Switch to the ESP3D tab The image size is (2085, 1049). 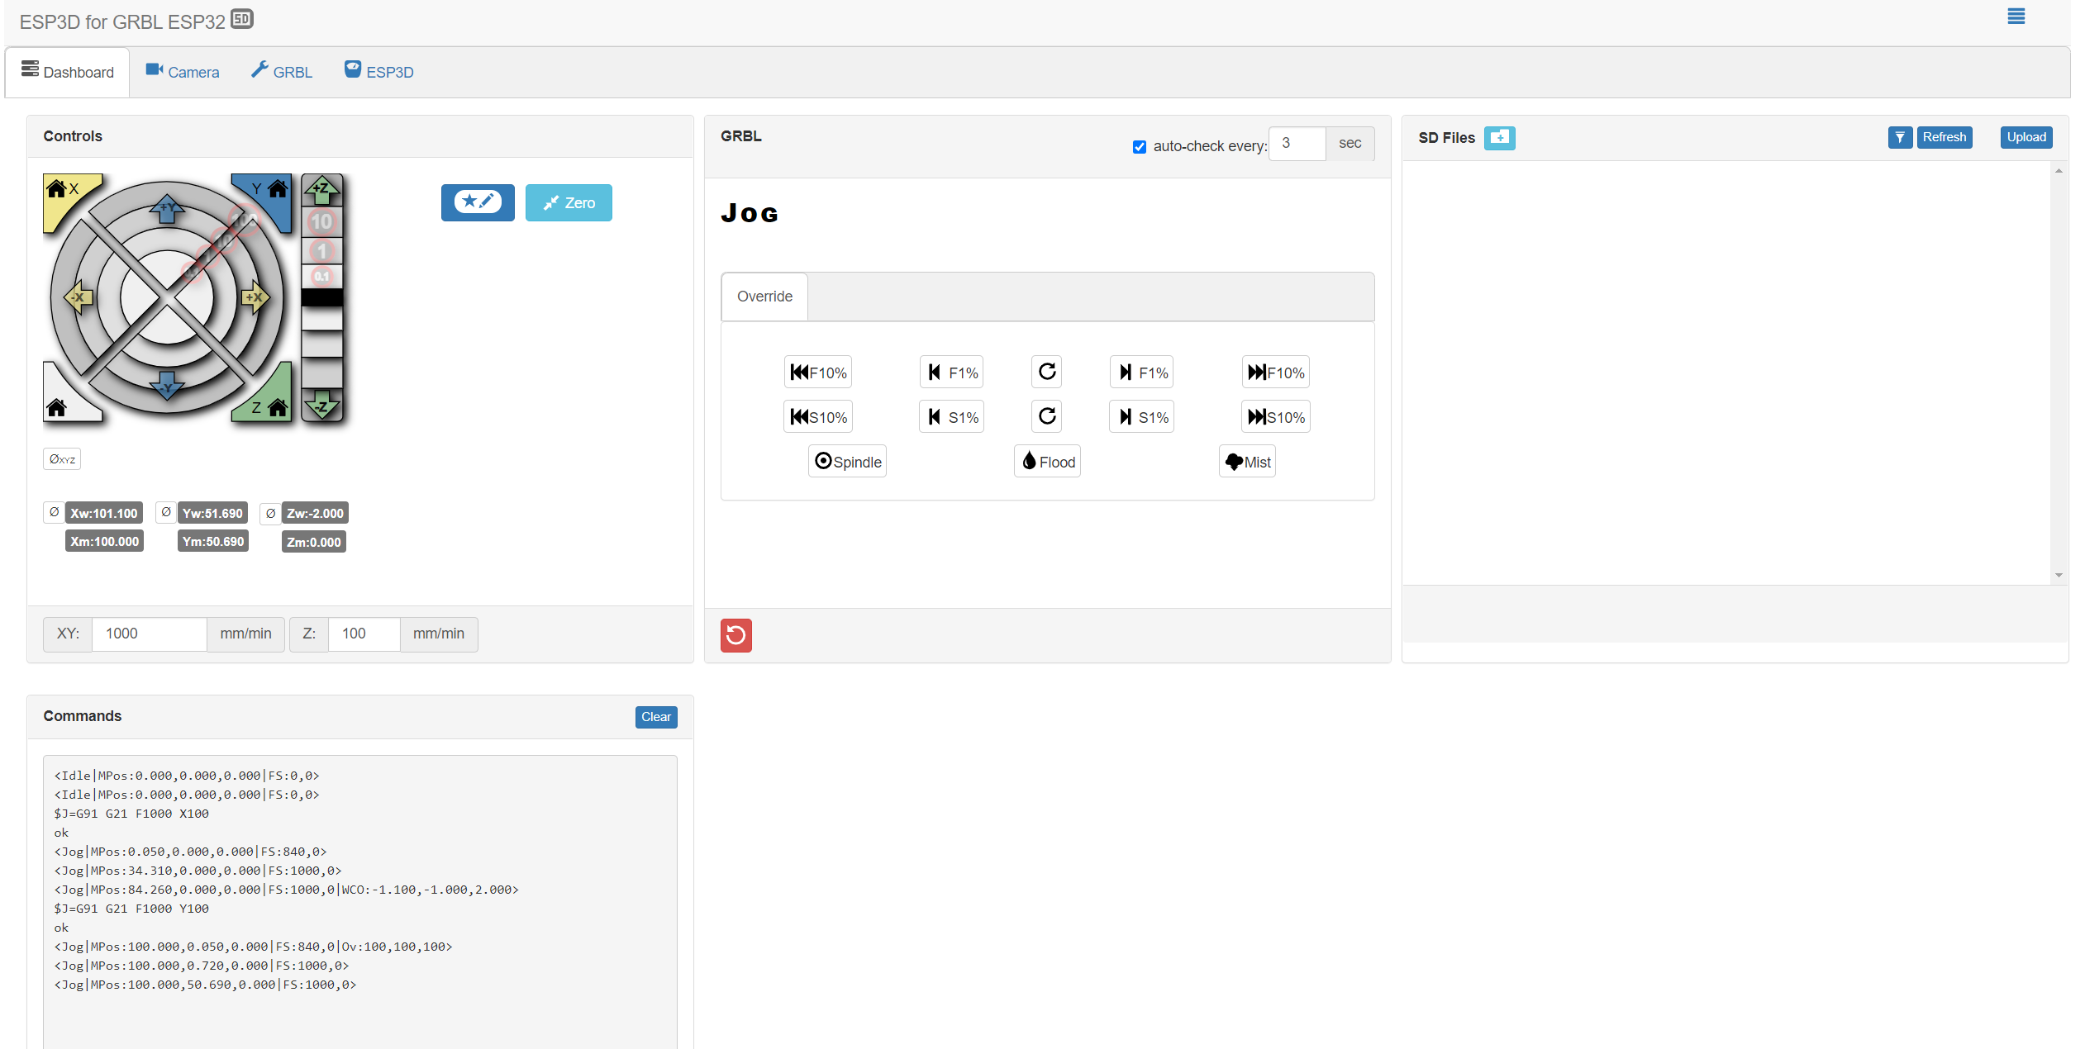pos(379,72)
